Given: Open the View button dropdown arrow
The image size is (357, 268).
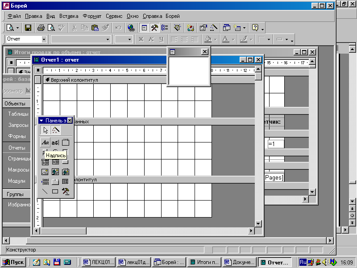Looking at the screenshot, I should 17,28.
